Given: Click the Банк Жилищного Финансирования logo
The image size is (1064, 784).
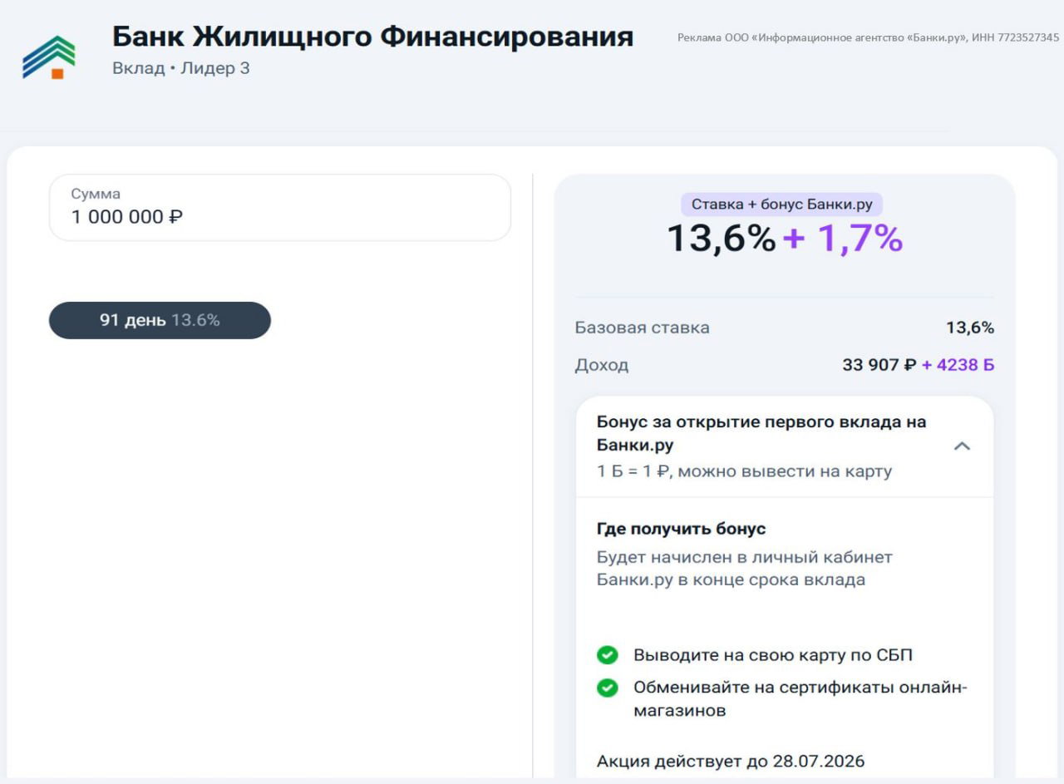Looking at the screenshot, I should 48,57.
